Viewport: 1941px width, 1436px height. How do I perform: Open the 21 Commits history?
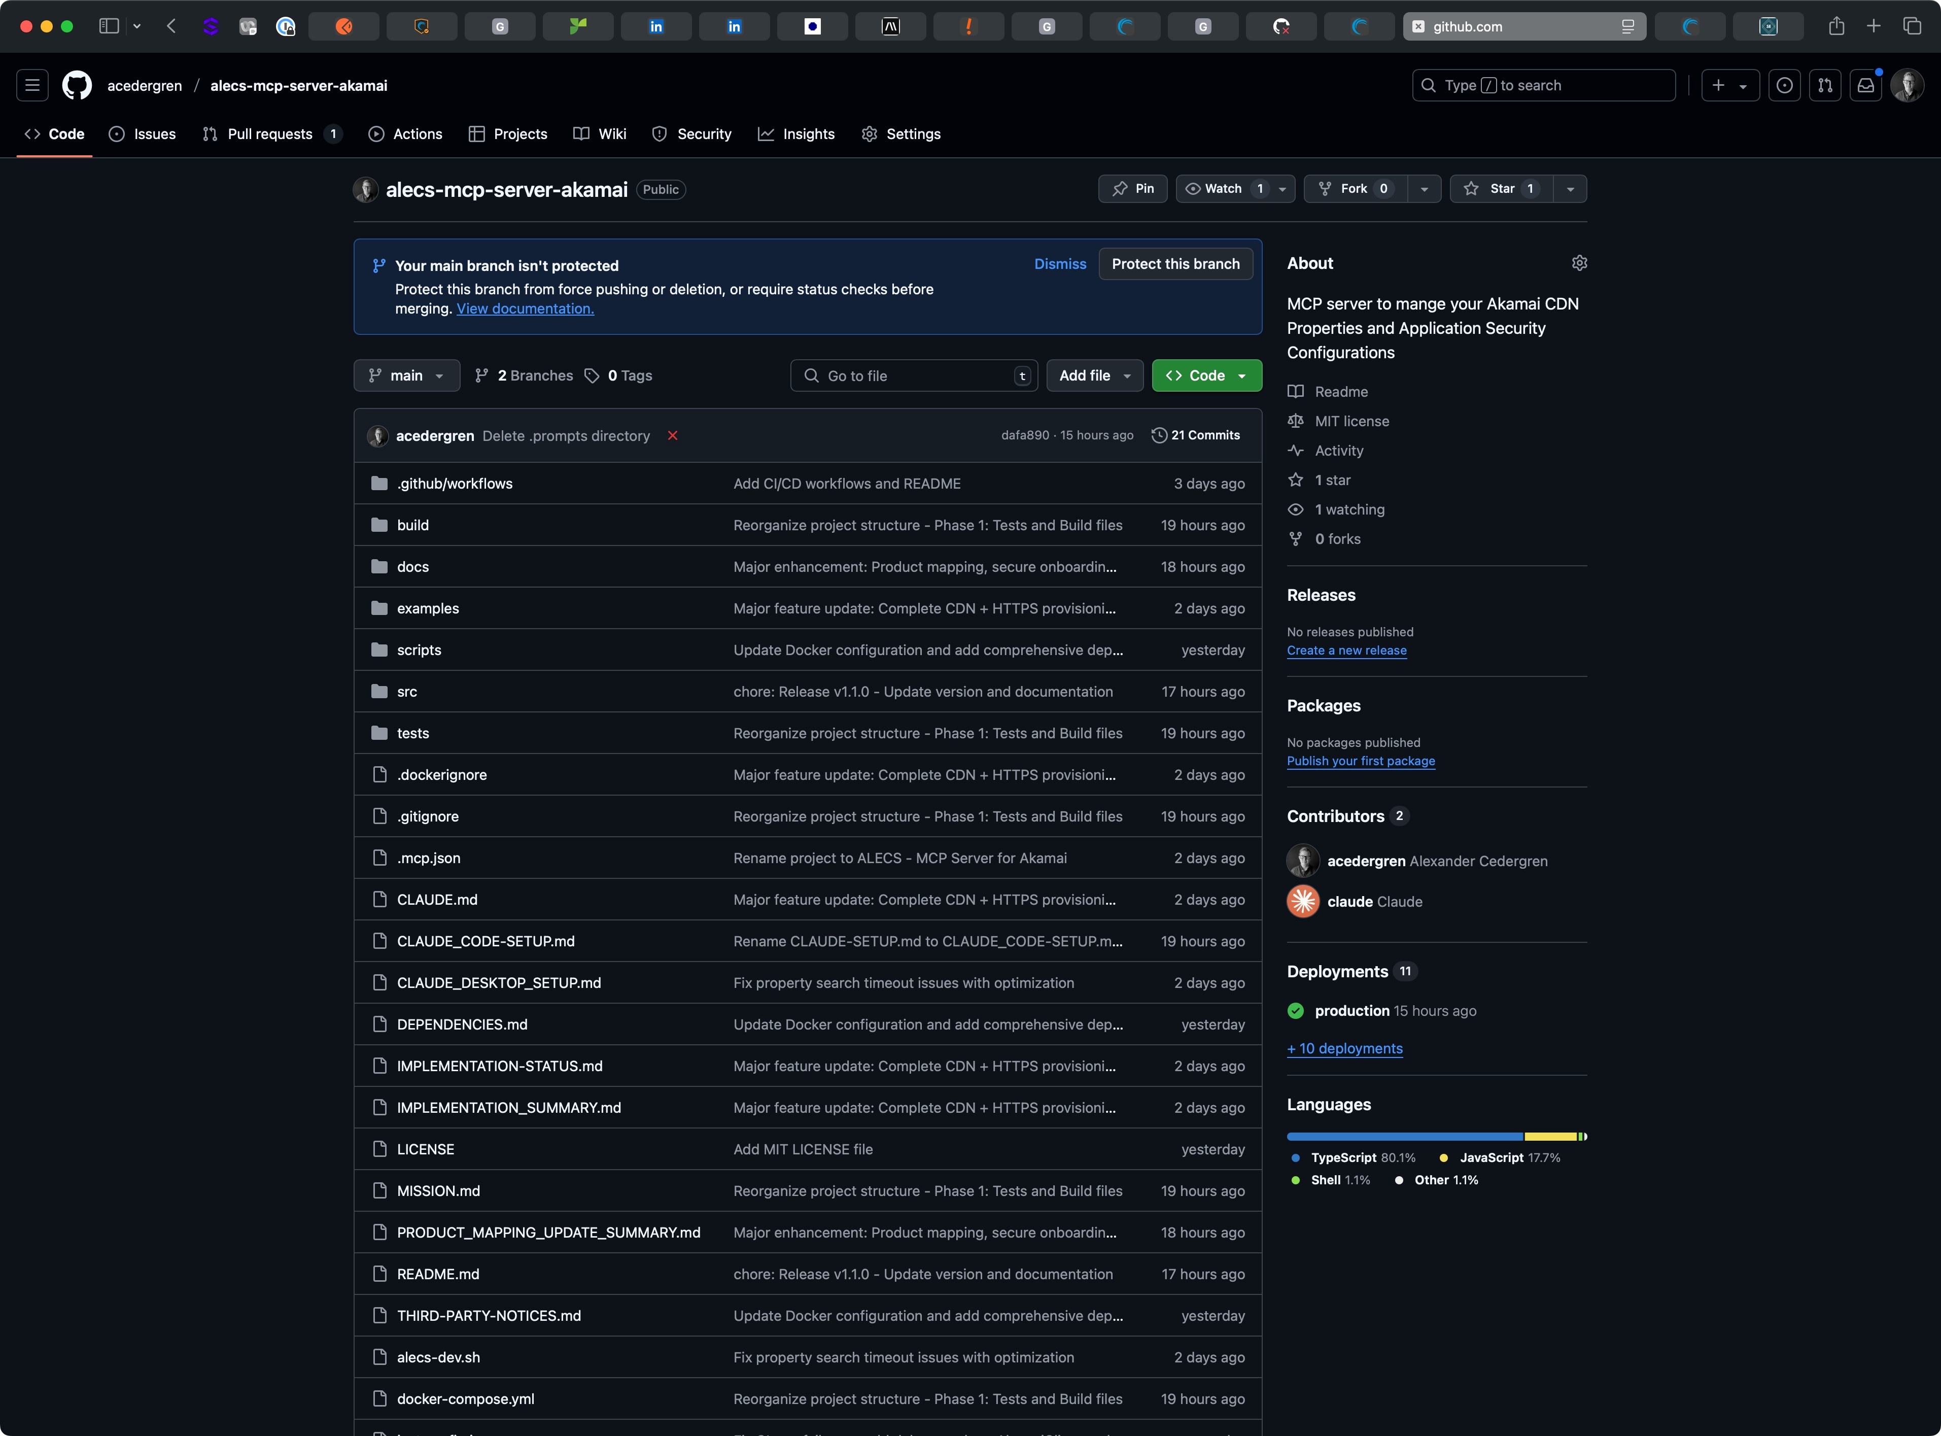1196,435
